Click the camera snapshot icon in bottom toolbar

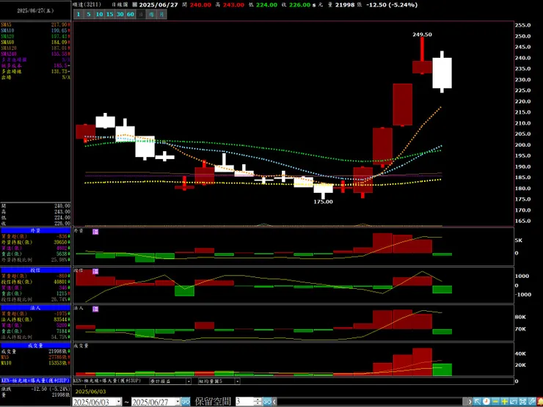(x=522, y=401)
